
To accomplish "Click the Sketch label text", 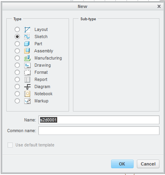I will point(41,37).
